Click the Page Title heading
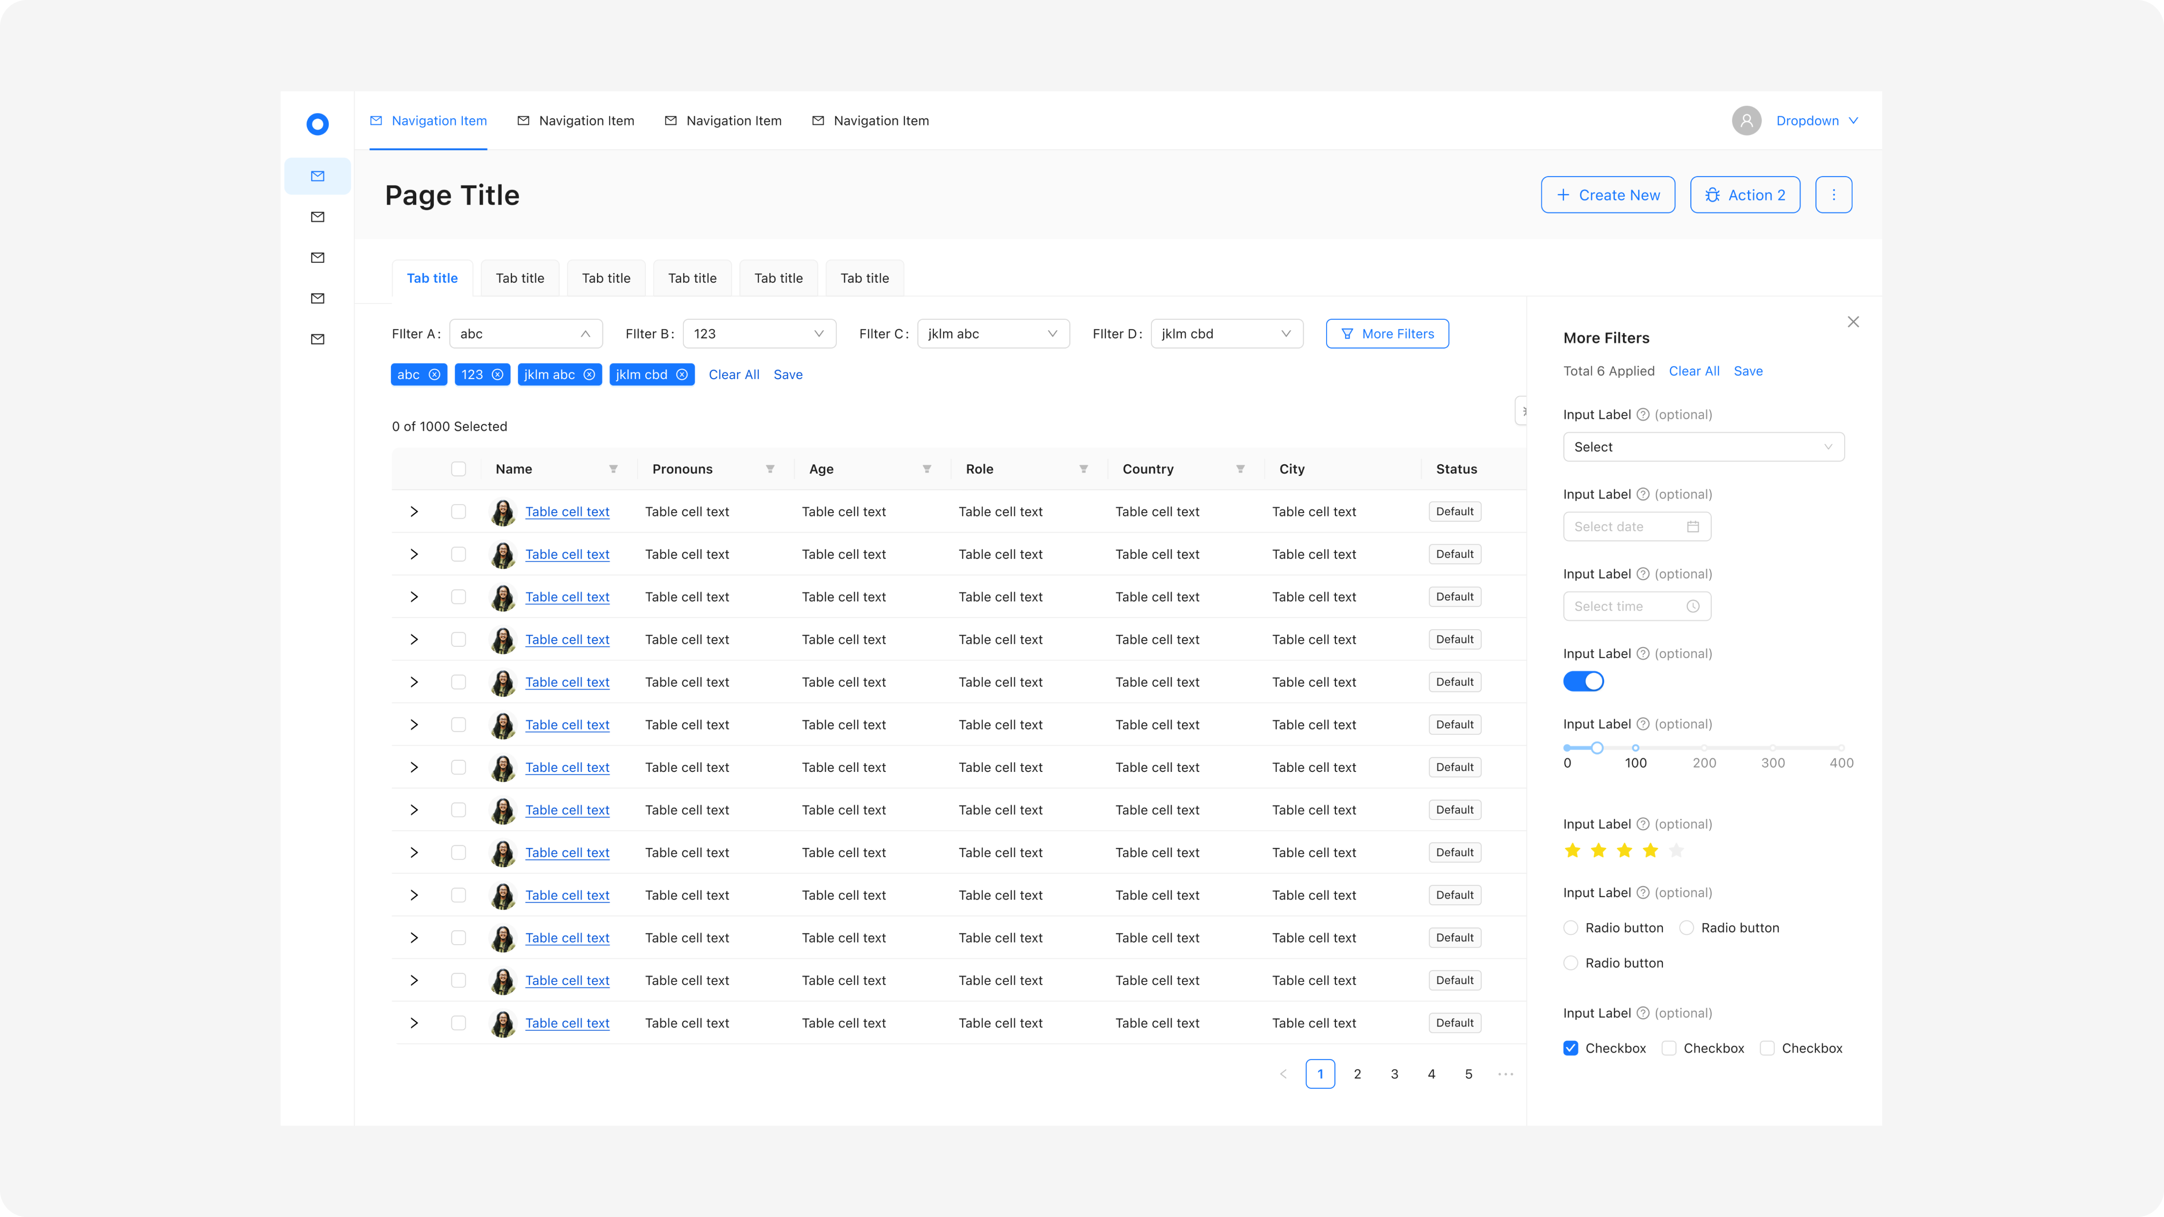 [452, 196]
